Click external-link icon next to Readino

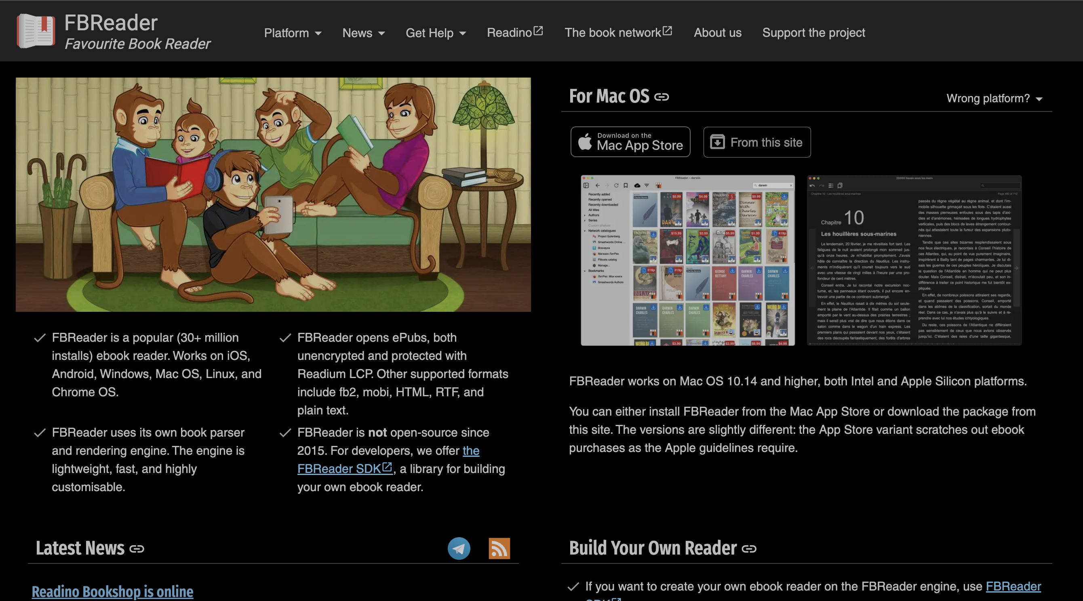(x=538, y=31)
